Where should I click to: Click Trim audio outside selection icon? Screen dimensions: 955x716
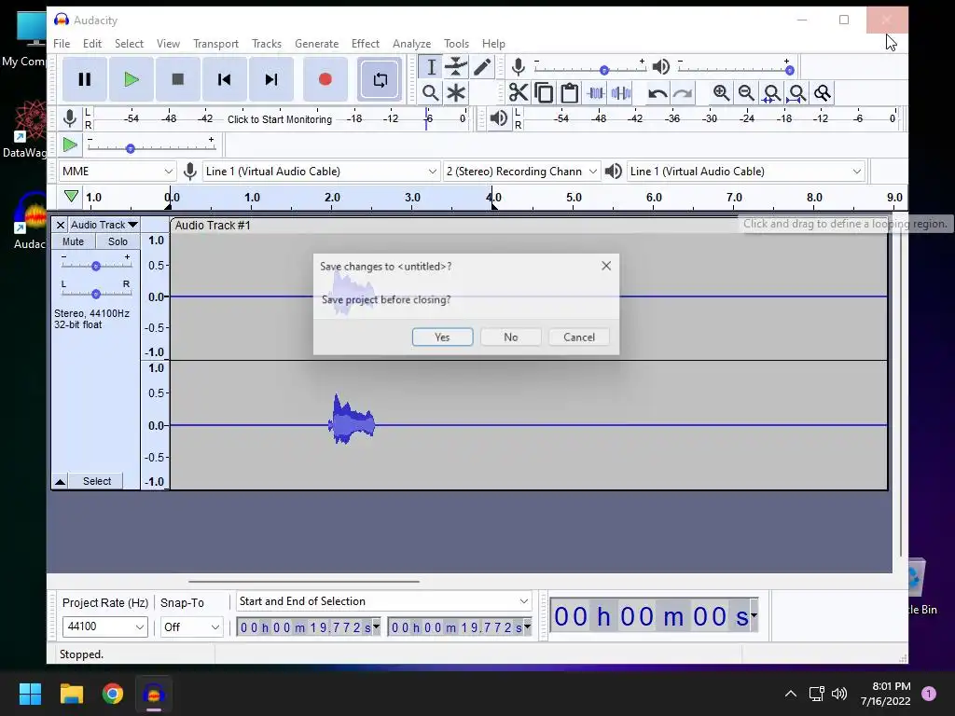(x=596, y=93)
